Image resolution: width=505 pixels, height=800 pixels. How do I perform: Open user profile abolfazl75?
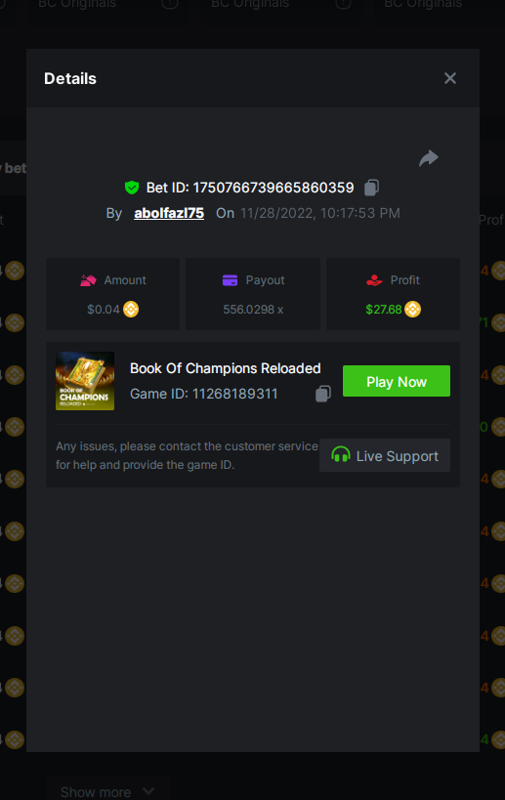pos(169,213)
